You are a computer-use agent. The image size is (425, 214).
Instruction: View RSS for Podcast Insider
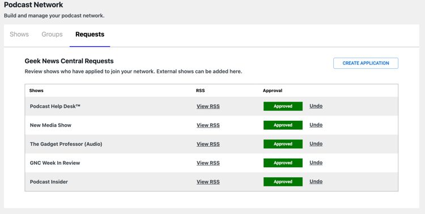208,182
